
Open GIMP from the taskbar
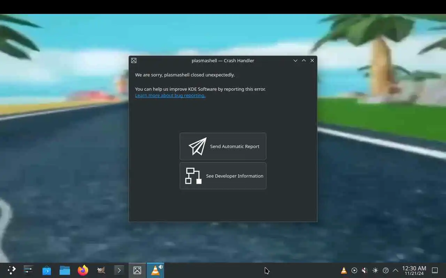click(x=101, y=270)
